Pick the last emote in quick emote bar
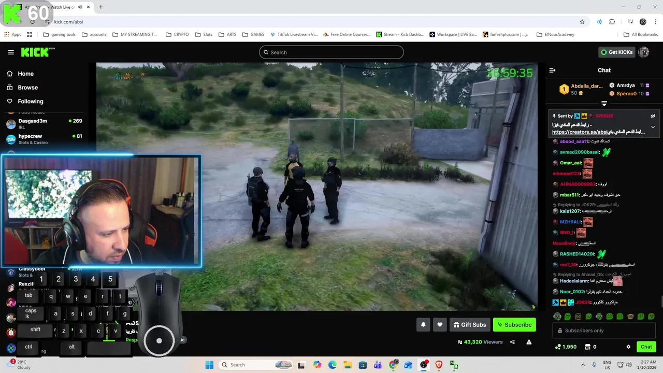The image size is (663, 373). [651, 317]
